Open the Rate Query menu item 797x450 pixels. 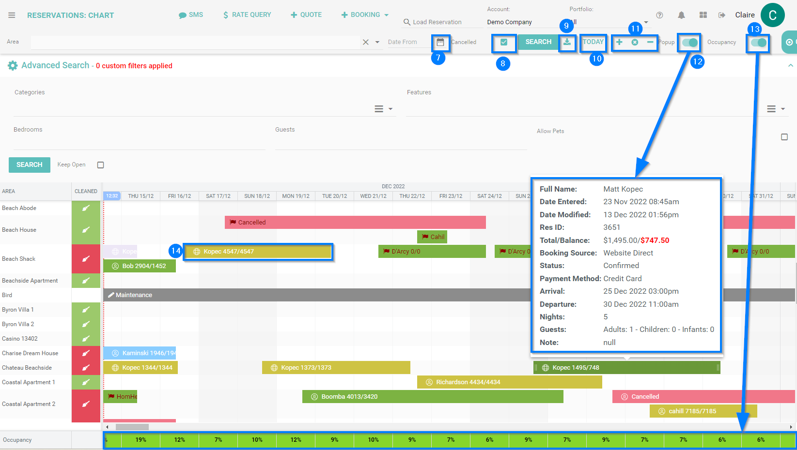[247, 15]
